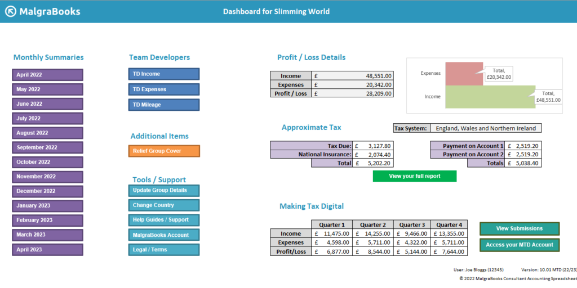Open the December 2022 monthly summary
Image resolution: width=577 pixels, height=288 pixels.
47,191
